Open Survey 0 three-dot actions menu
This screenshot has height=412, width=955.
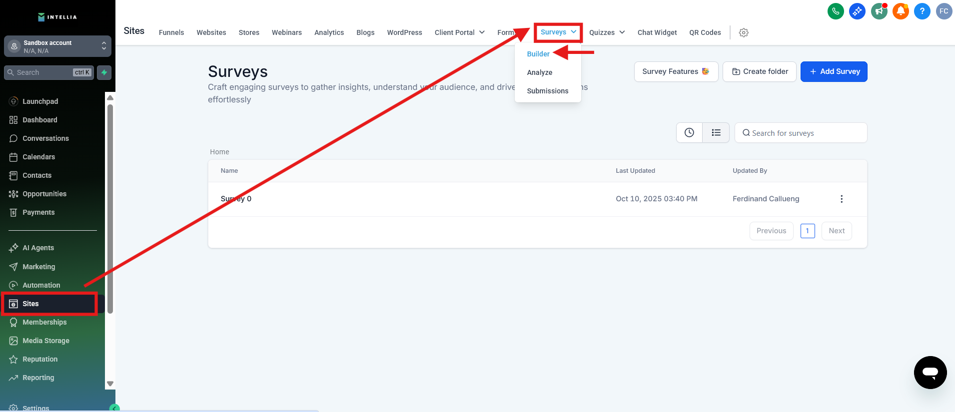(x=842, y=199)
